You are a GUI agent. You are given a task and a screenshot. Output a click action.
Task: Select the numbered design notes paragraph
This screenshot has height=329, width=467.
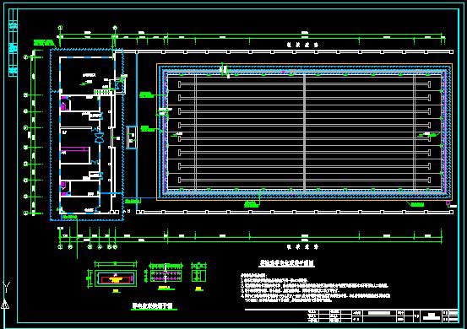[315, 289]
